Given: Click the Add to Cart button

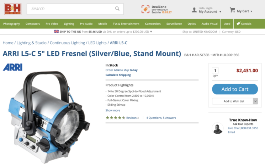Looking at the screenshot, I should click(x=235, y=89).
